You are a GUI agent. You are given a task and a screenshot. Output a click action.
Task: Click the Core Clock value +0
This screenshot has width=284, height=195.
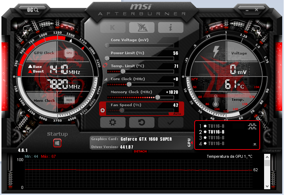[x=176, y=79]
